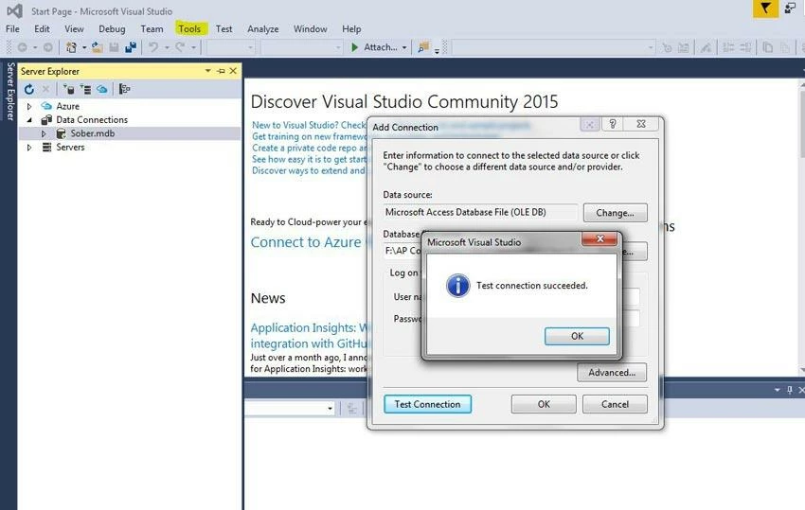Click the single-disk Save toolbar icon

point(114,47)
